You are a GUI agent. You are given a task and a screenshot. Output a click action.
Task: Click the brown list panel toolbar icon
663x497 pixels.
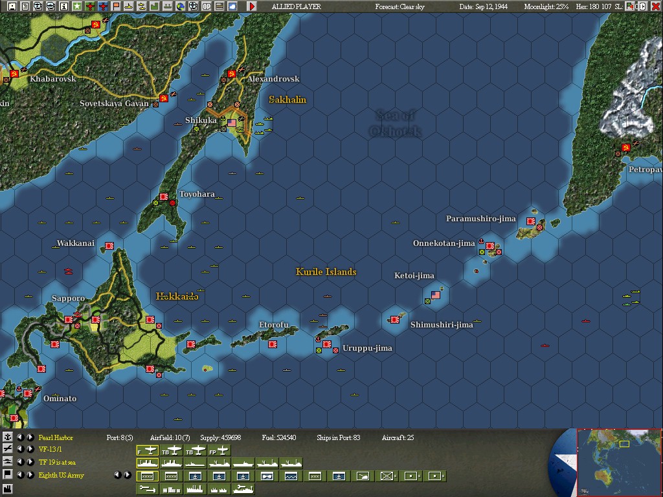[219, 6]
